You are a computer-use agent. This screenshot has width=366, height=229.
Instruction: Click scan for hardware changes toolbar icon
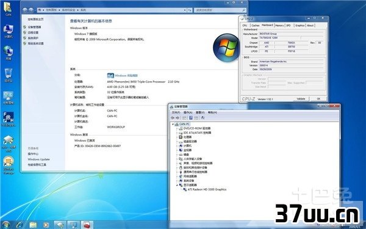[x=203, y=118]
